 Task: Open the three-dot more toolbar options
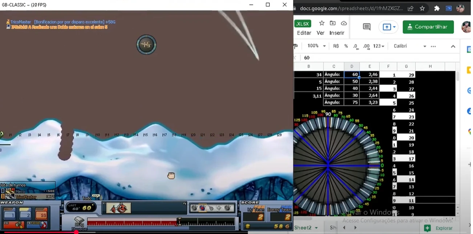[x=433, y=46]
